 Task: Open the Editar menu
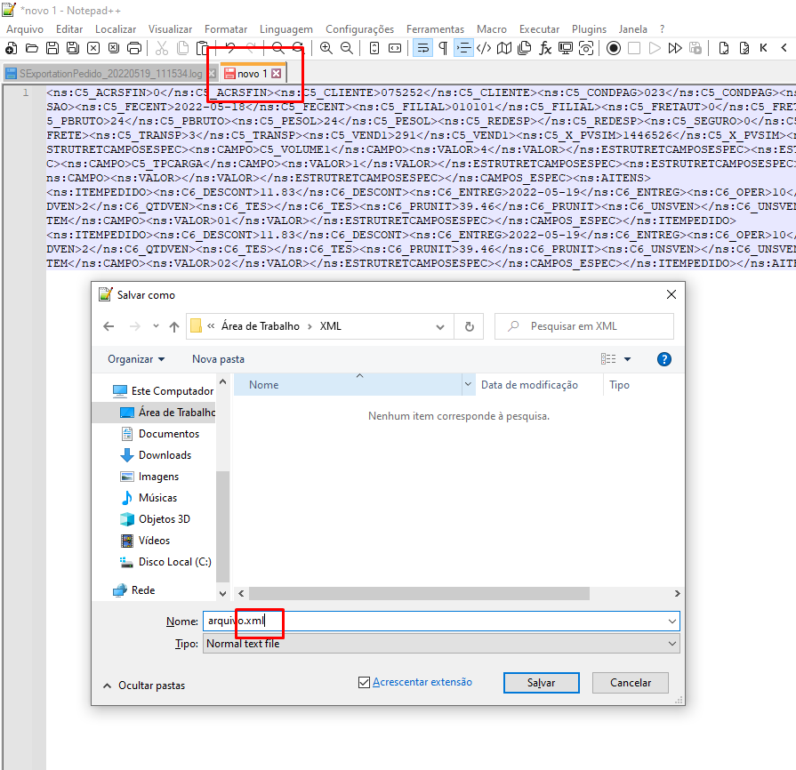[x=69, y=29]
